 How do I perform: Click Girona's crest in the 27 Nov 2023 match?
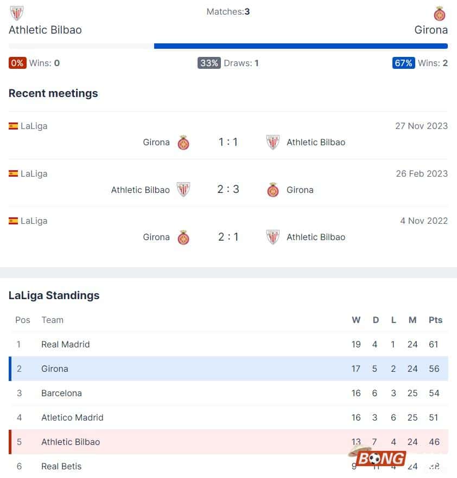(183, 143)
